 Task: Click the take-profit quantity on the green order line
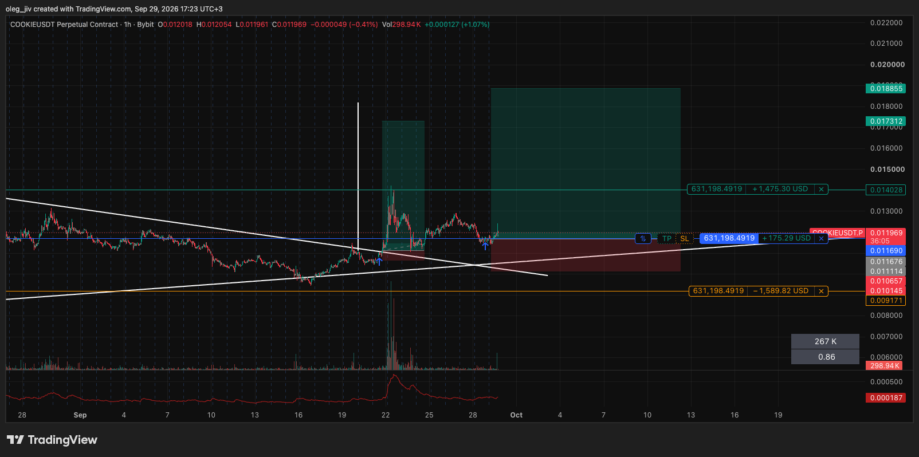[717, 189]
